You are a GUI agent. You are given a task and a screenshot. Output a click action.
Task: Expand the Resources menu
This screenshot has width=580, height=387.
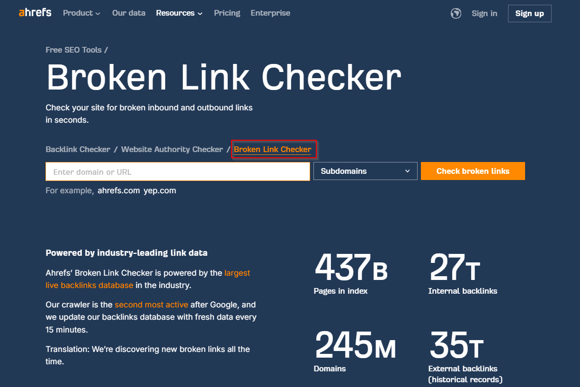(x=179, y=13)
